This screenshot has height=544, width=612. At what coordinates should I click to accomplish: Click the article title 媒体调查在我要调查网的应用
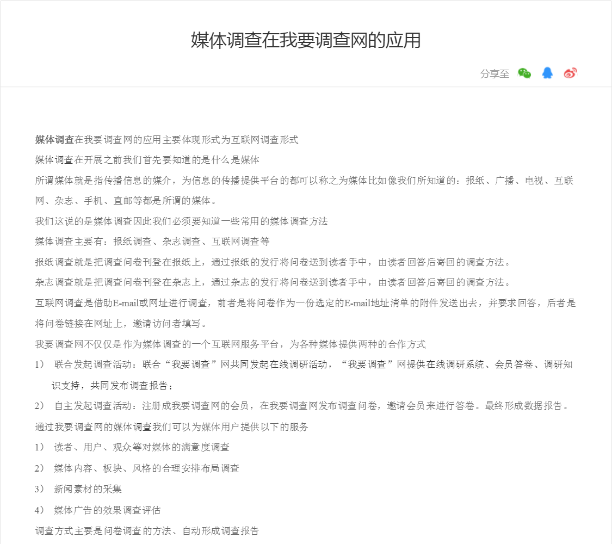tap(306, 40)
